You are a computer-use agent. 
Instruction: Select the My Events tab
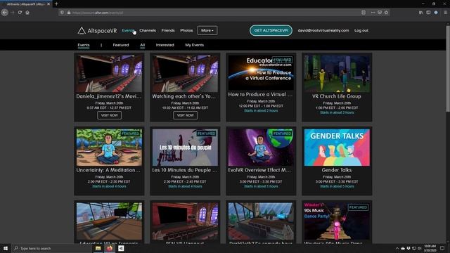tap(195, 45)
